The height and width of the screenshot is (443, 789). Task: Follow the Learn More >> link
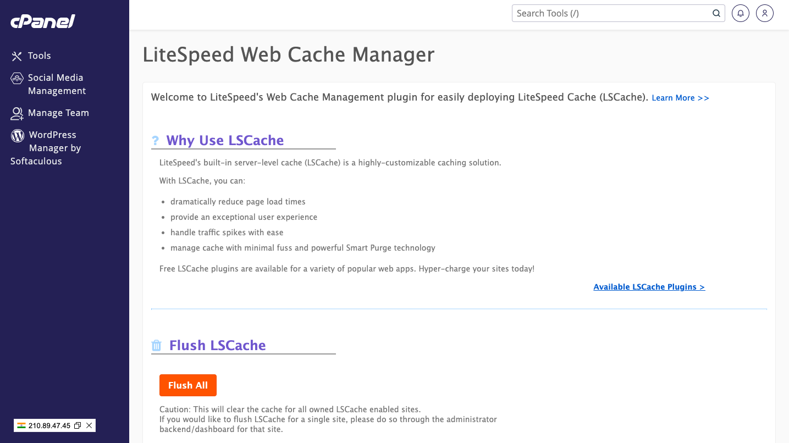pos(680,98)
